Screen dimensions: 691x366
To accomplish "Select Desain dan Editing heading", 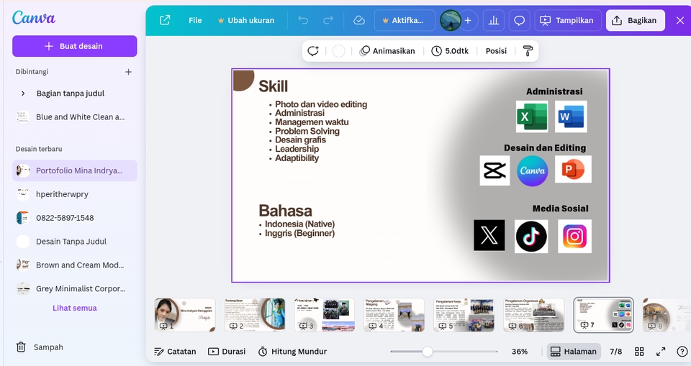I will 545,148.
